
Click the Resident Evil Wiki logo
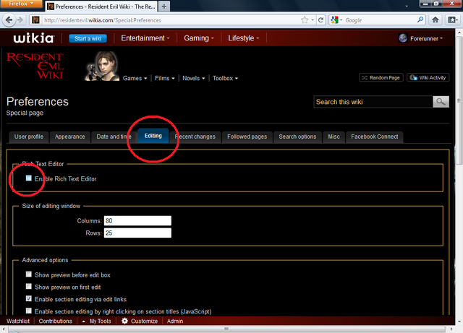tap(35, 66)
